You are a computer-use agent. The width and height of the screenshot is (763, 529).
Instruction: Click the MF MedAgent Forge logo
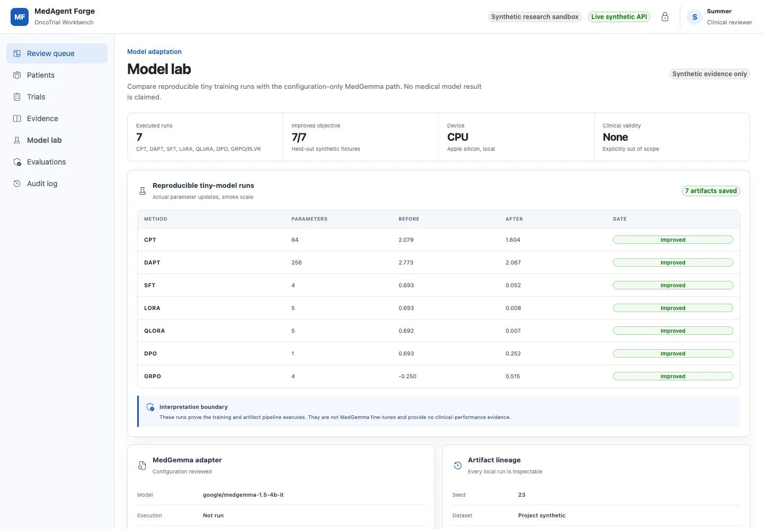point(20,17)
